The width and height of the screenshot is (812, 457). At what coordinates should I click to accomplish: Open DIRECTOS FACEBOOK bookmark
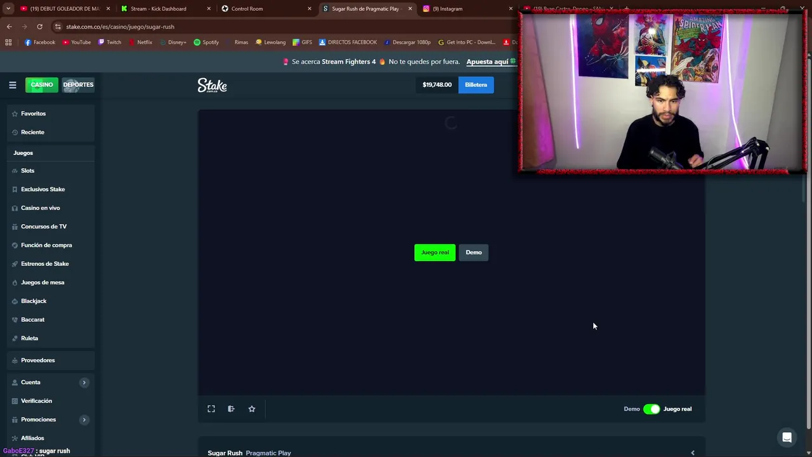348,42
